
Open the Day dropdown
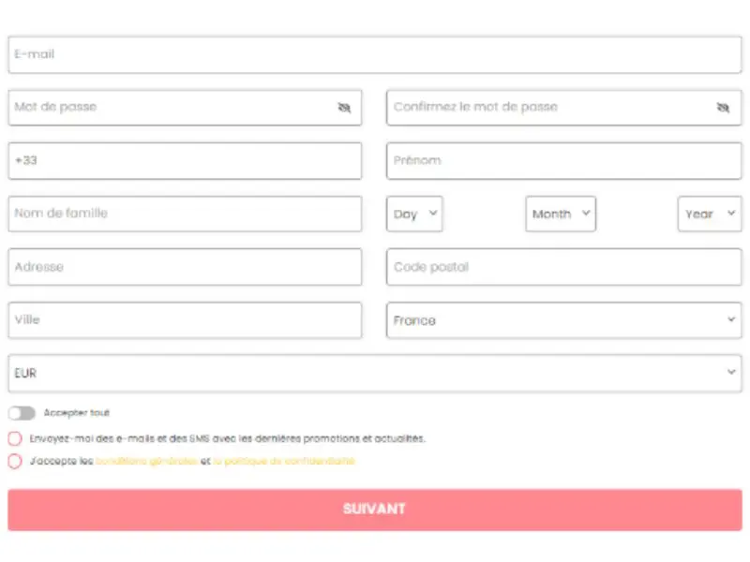[x=414, y=214]
